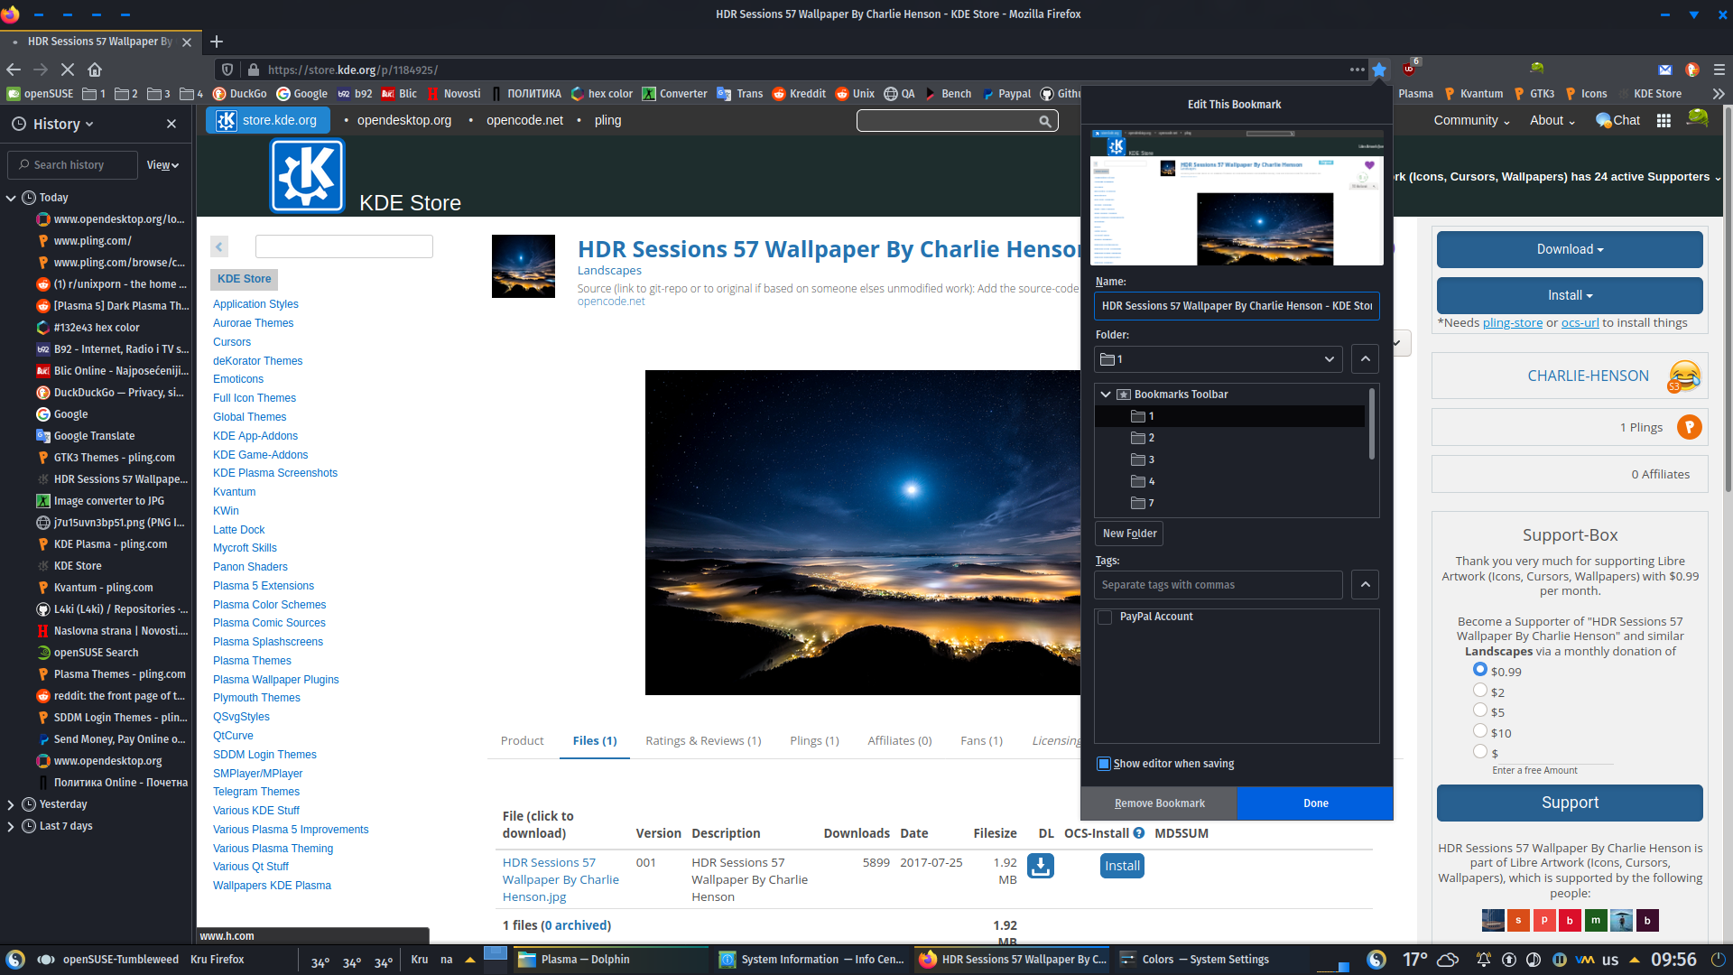The height and width of the screenshot is (975, 1733).
Task: Open the KDE Store logo
Action: pos(307,176)
